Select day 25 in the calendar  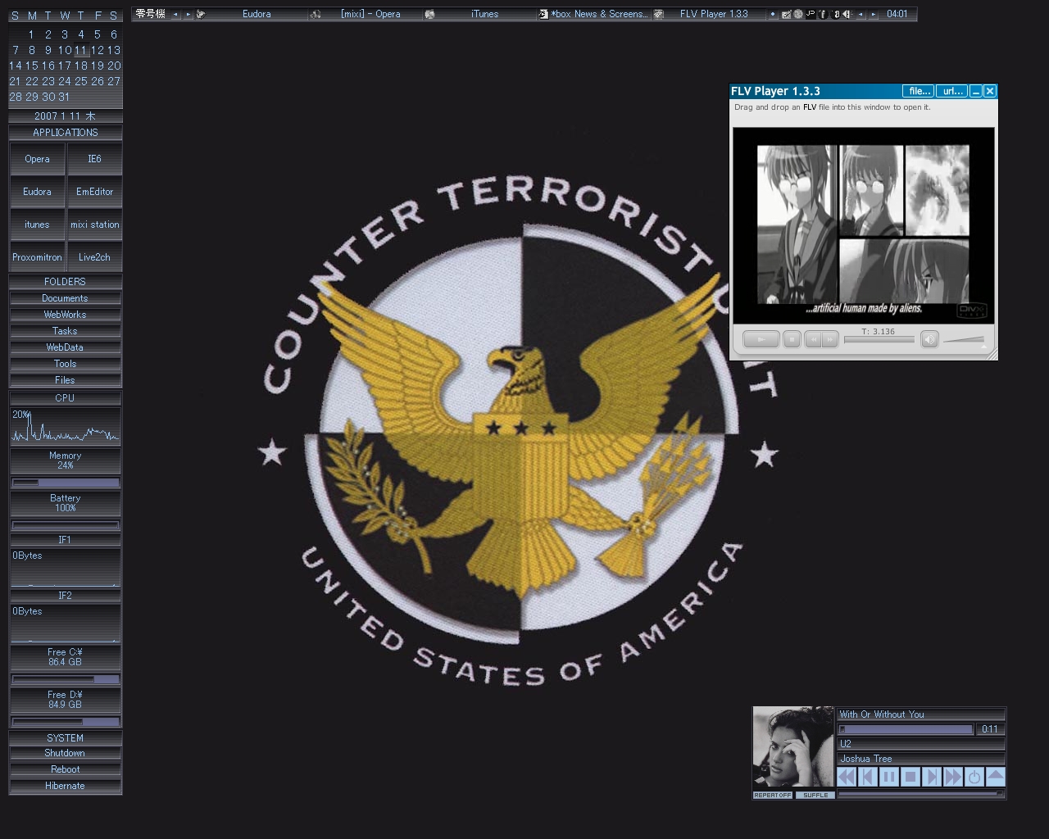point(80,81)
